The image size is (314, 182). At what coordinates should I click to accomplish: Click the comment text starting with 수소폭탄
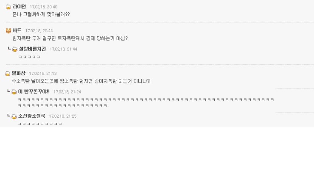(81, 81)
